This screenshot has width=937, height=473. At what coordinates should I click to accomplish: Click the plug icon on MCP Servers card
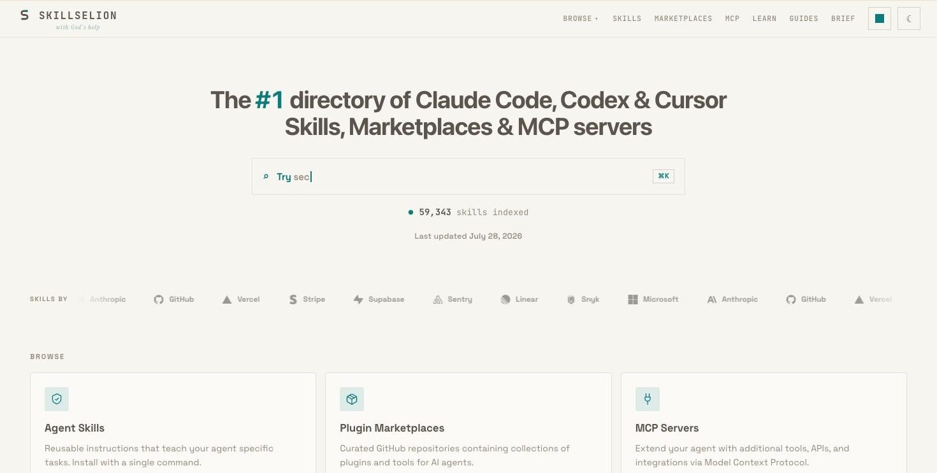pos(648,399)
